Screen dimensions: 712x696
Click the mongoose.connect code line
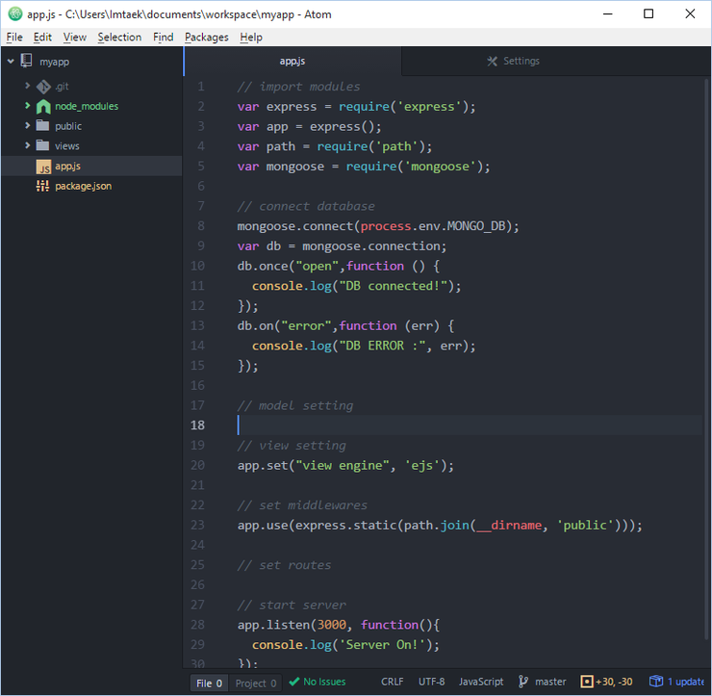click(378, 226)
